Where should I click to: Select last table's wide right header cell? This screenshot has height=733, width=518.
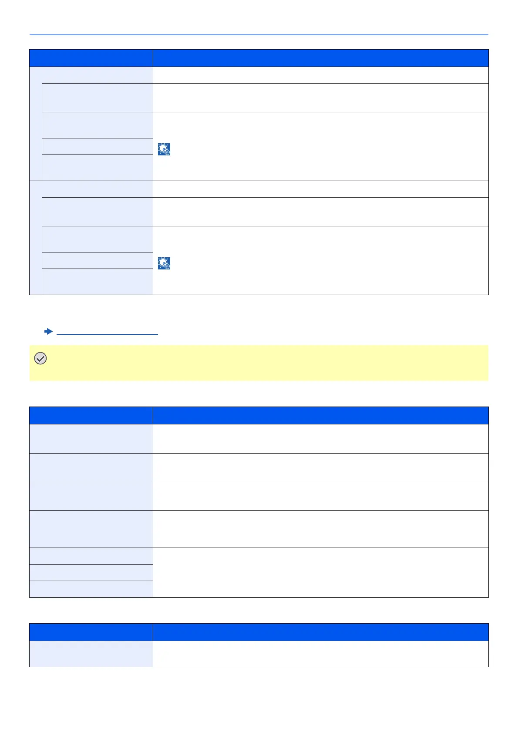coord(321,632)
